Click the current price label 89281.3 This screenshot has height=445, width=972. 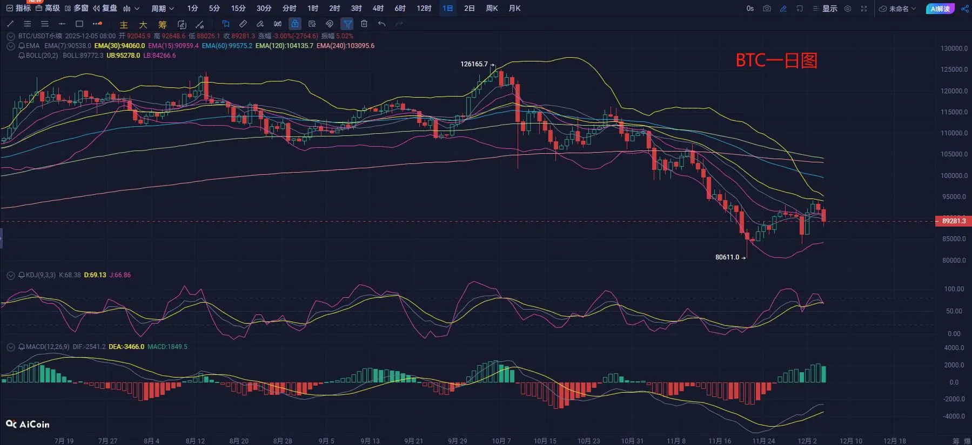[954, 221]
